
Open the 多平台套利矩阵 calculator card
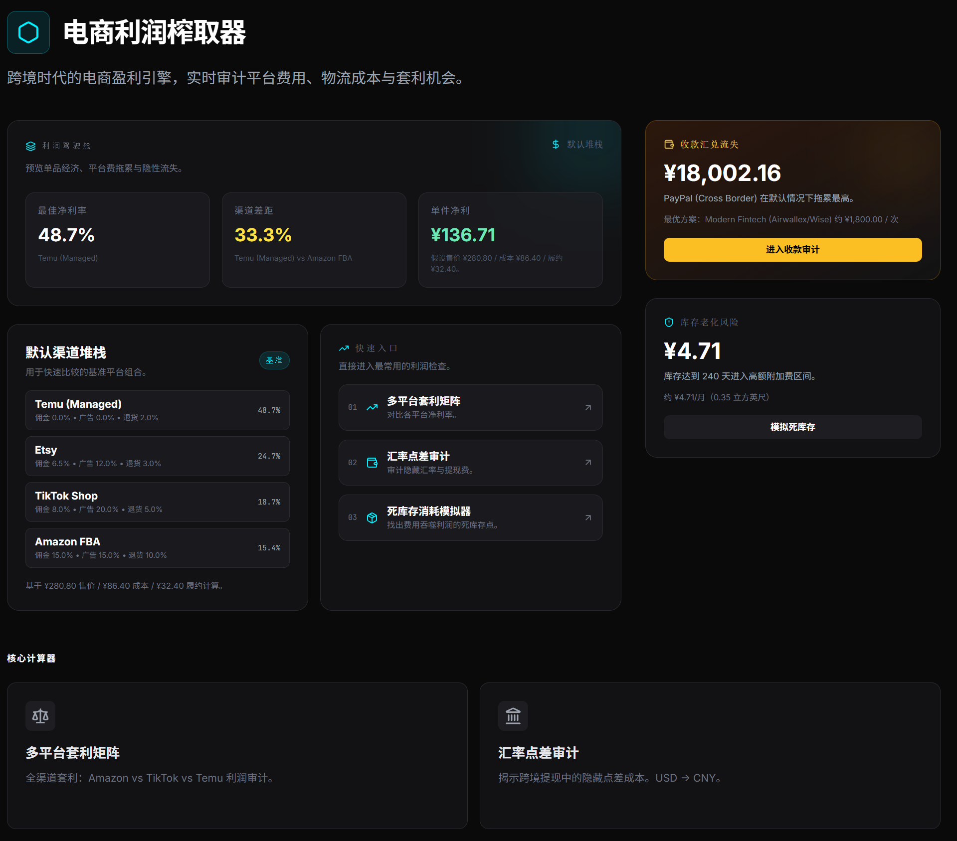point(237,756)
